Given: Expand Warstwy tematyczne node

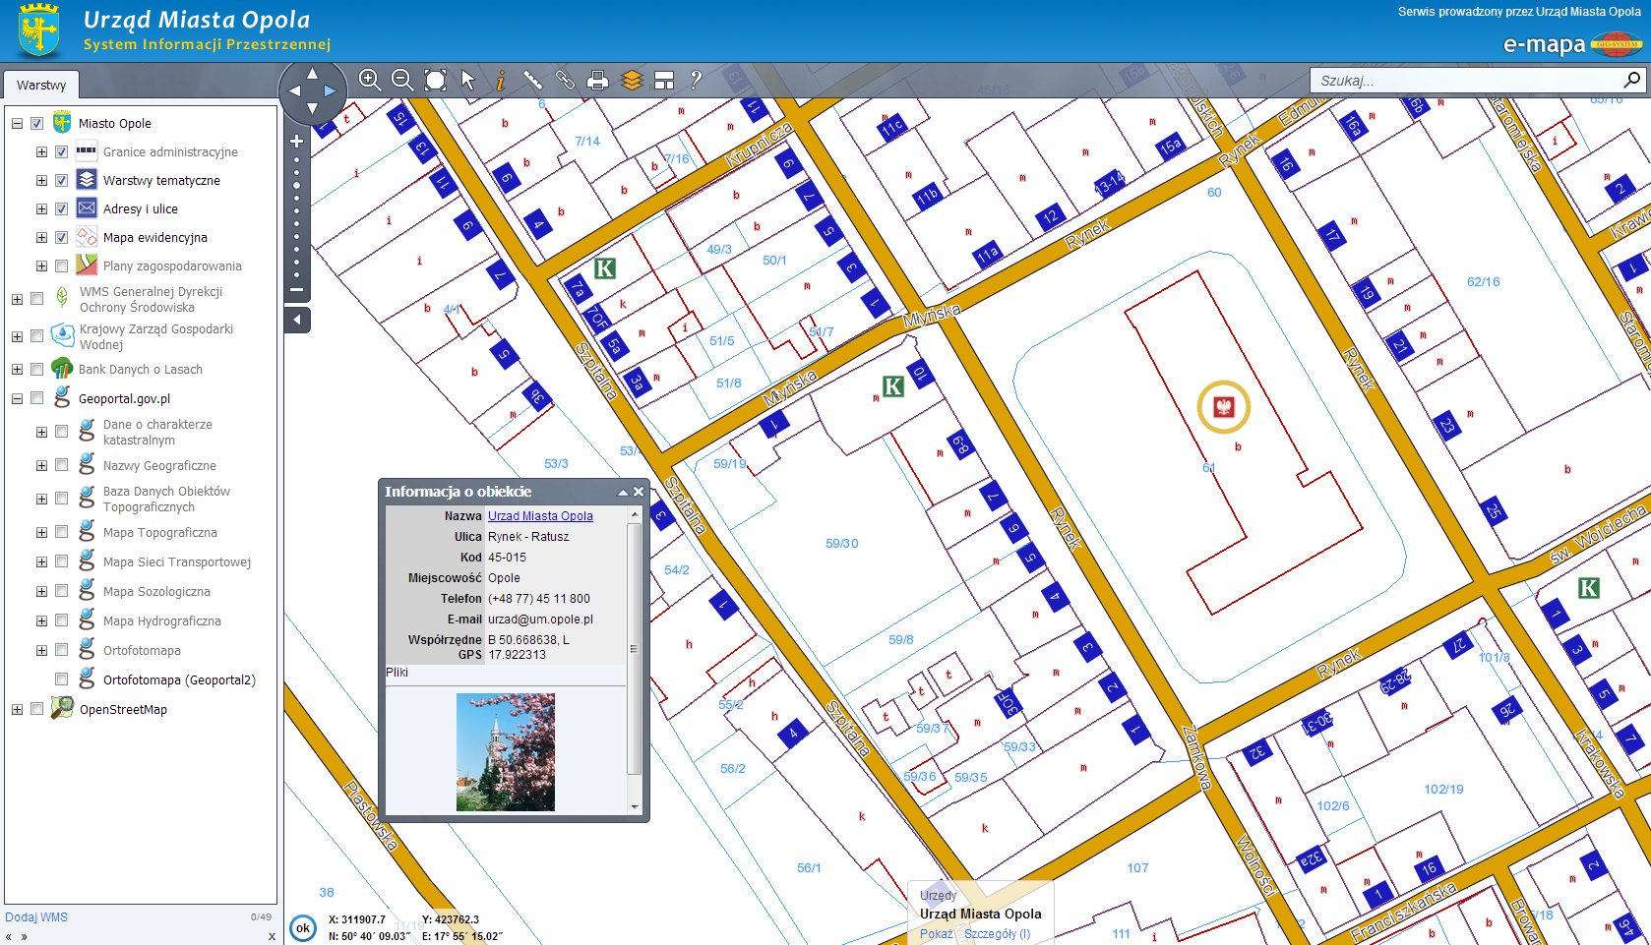Looking at the screenshot, I should 41,181.
